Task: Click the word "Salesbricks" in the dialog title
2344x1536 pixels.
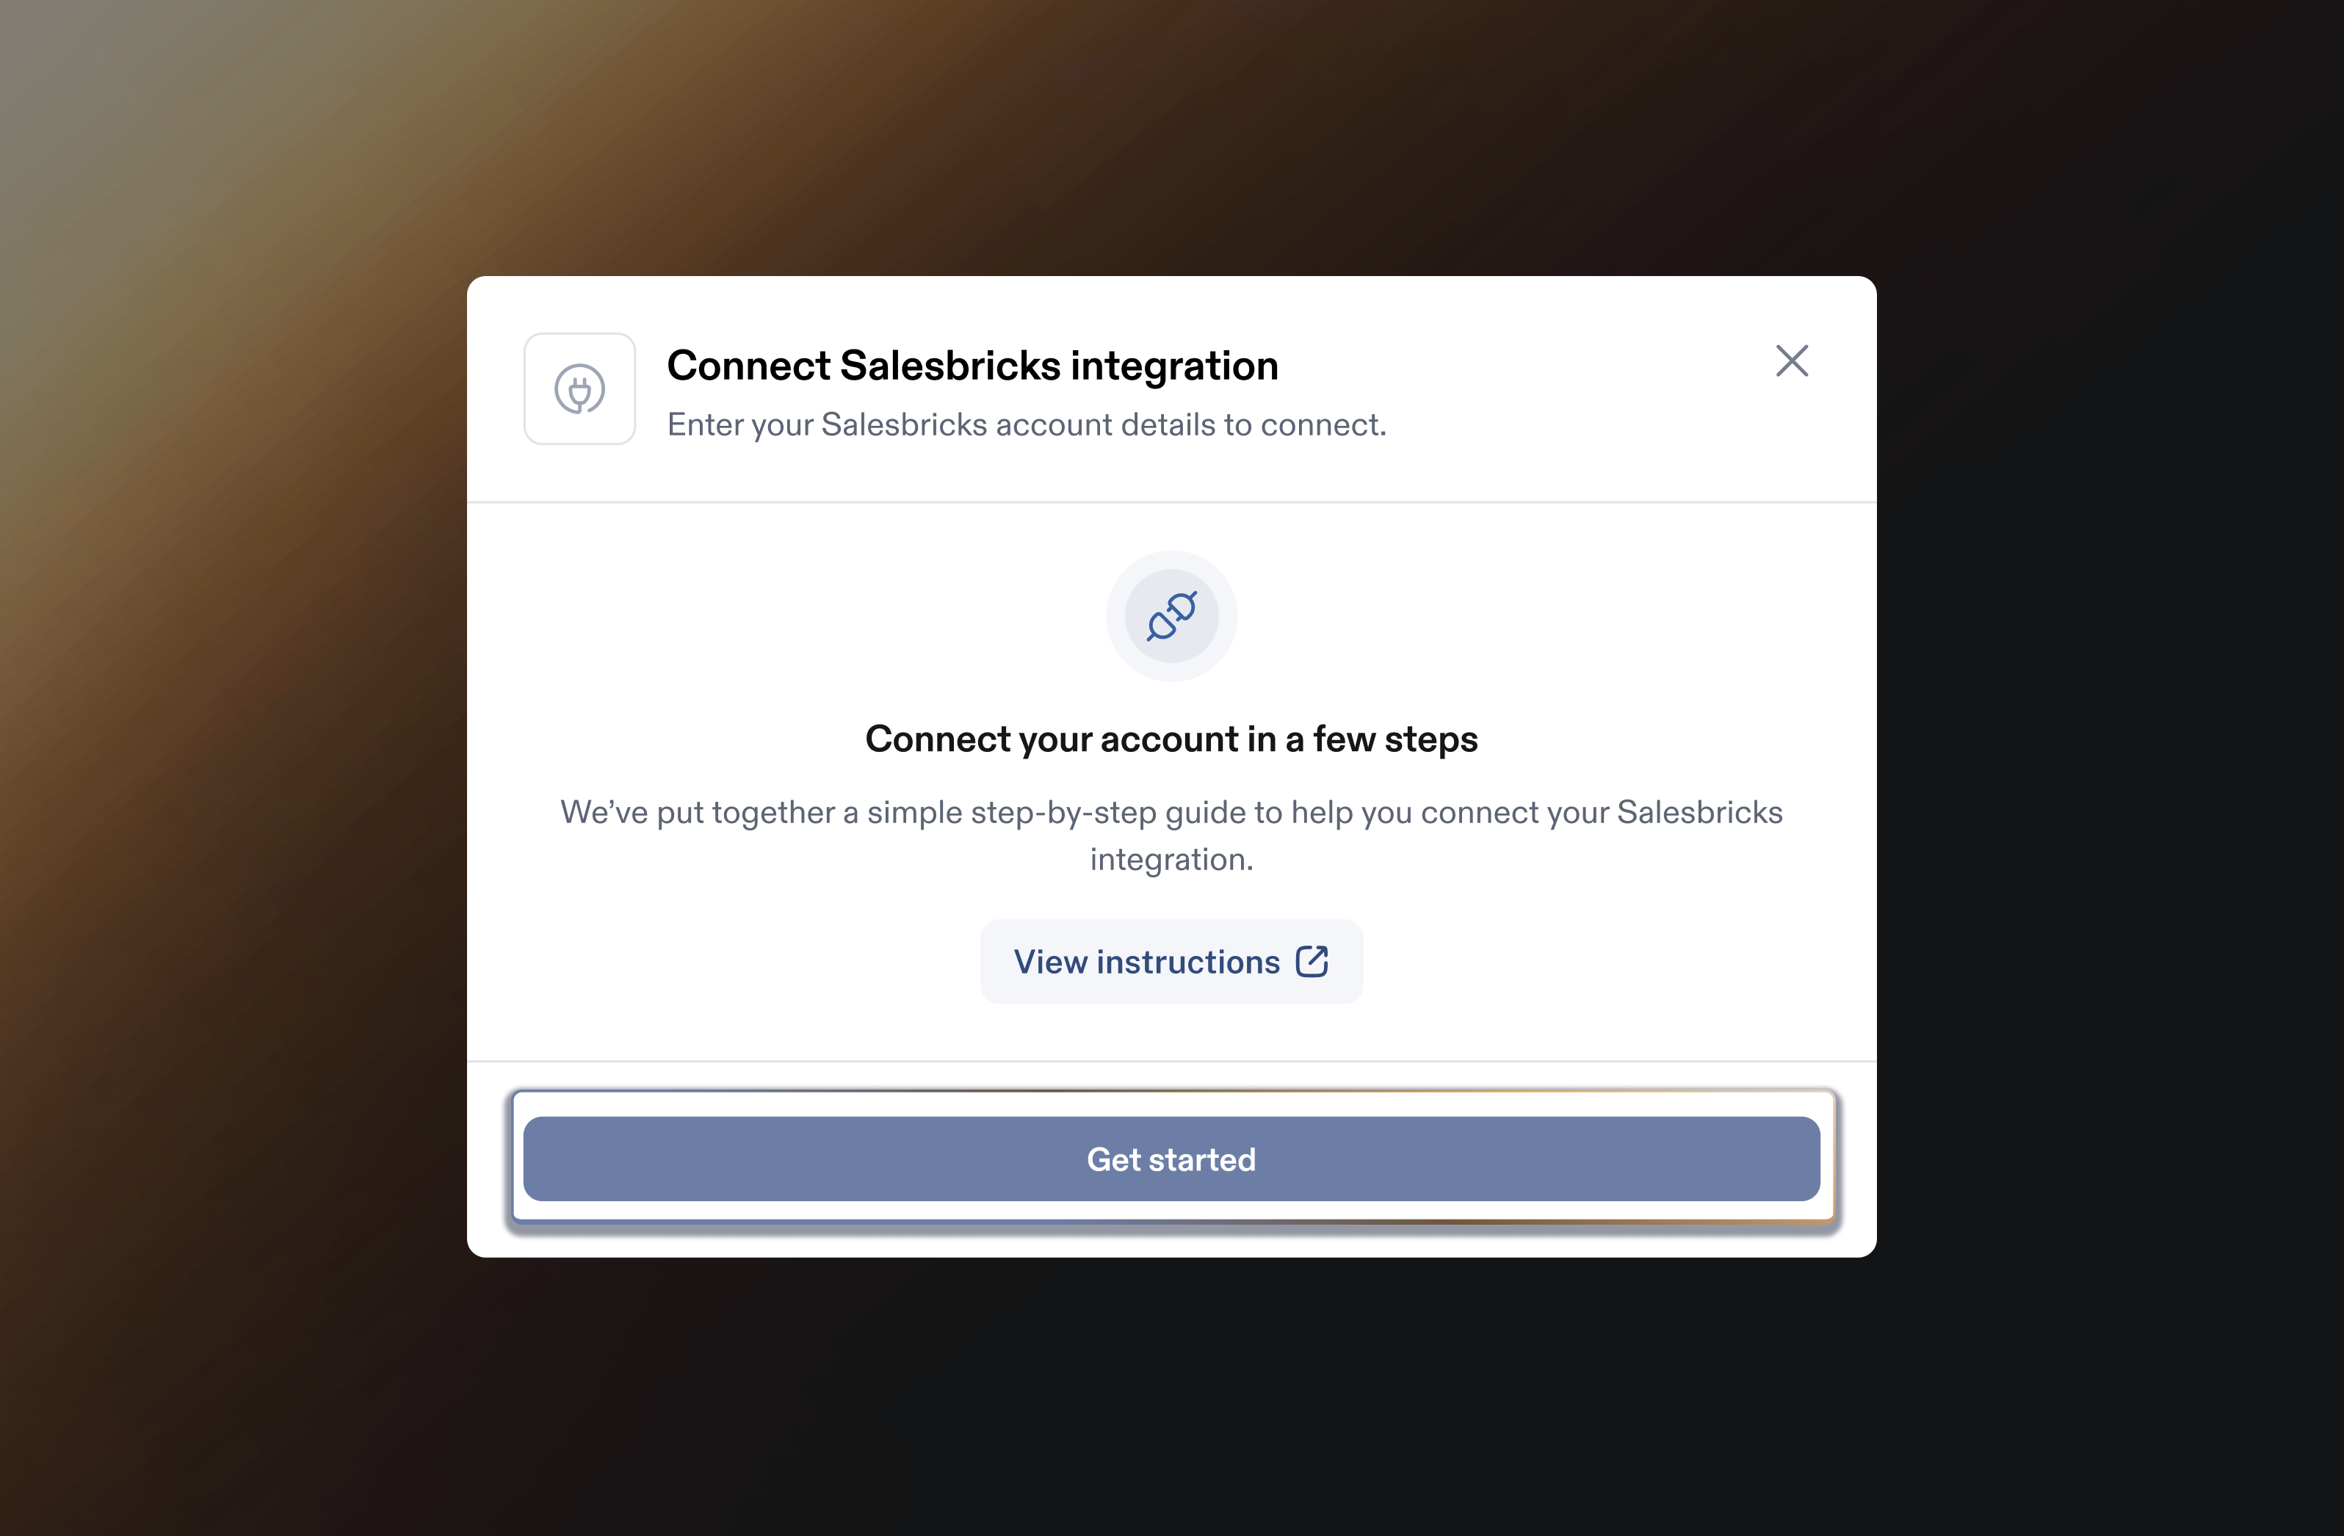Action: (949, 366)
